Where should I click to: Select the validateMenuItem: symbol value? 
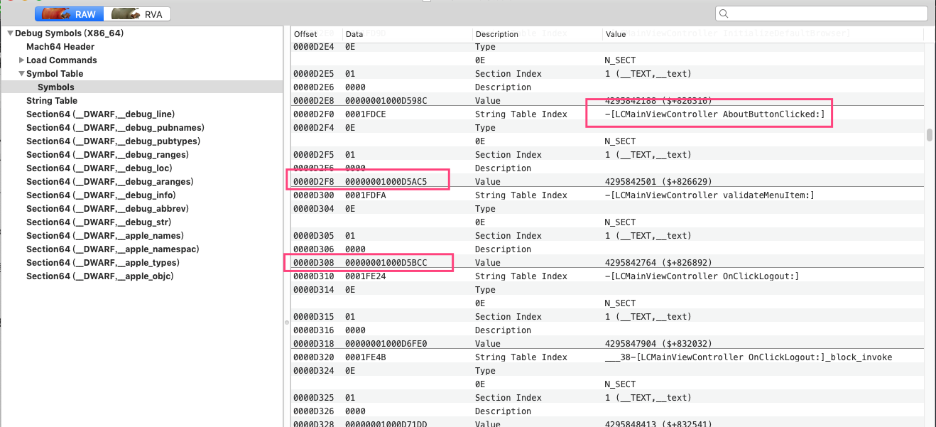pos(709,195)
